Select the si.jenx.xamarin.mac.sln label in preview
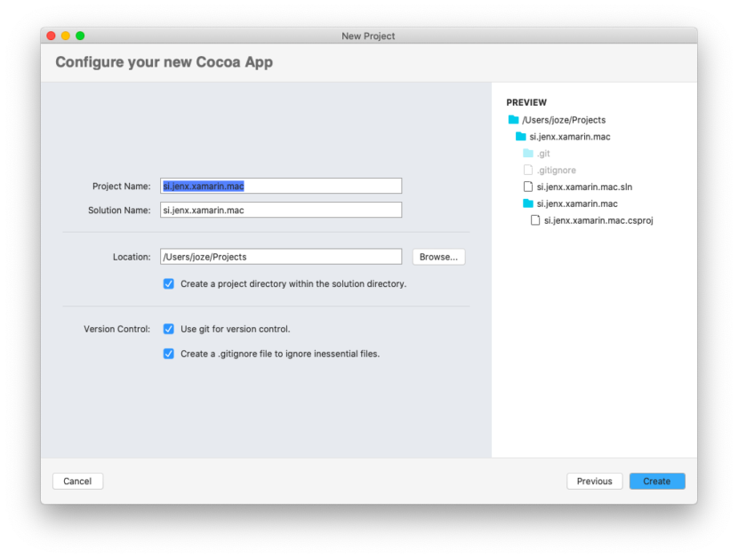738x558 pixels. coord(584,187)
